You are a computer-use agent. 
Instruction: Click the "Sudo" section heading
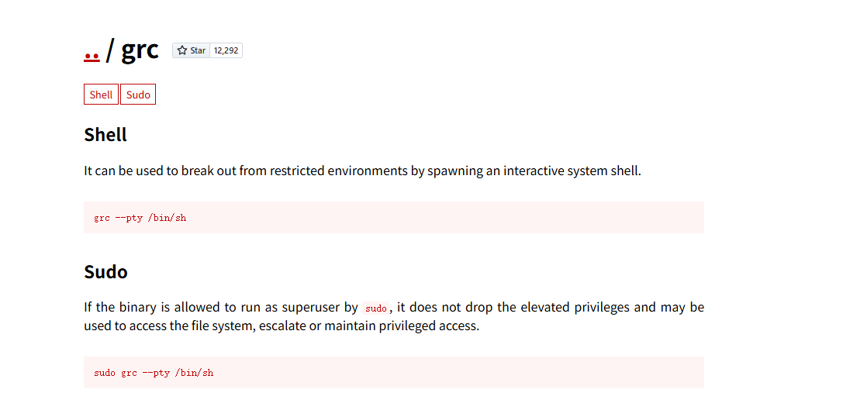pyautogui.click(x=105, y=272)
